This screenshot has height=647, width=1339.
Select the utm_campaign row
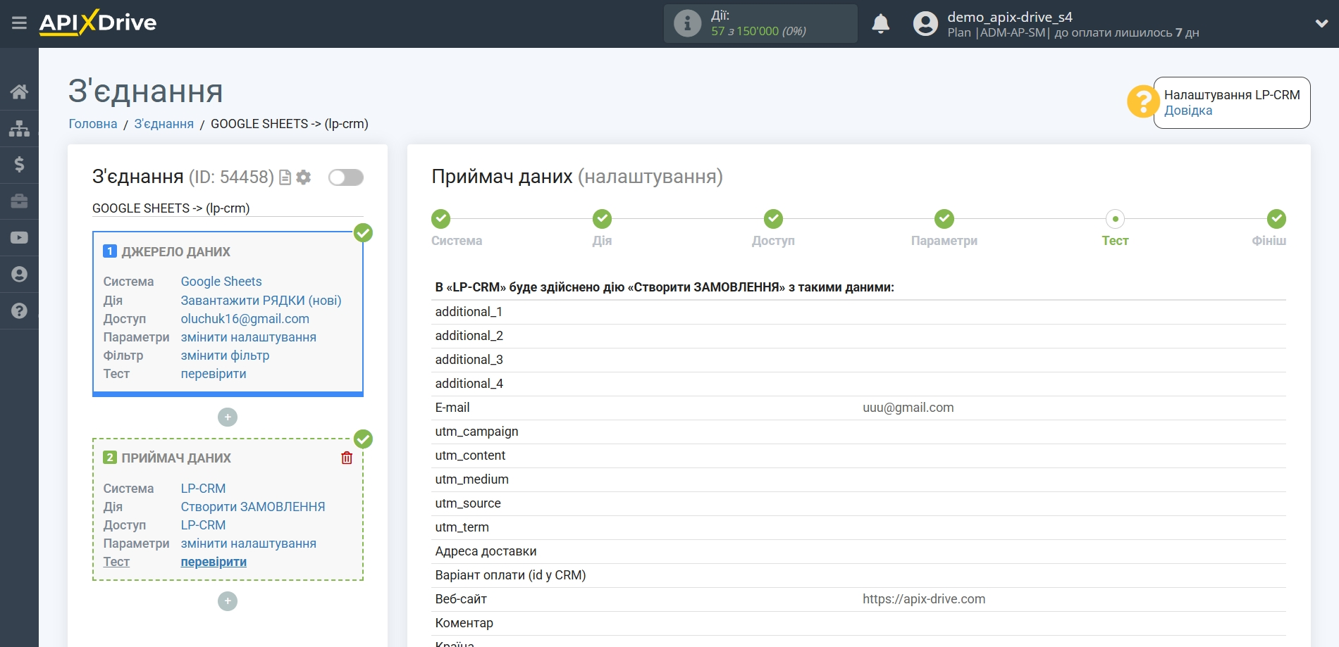pos(858,432)
